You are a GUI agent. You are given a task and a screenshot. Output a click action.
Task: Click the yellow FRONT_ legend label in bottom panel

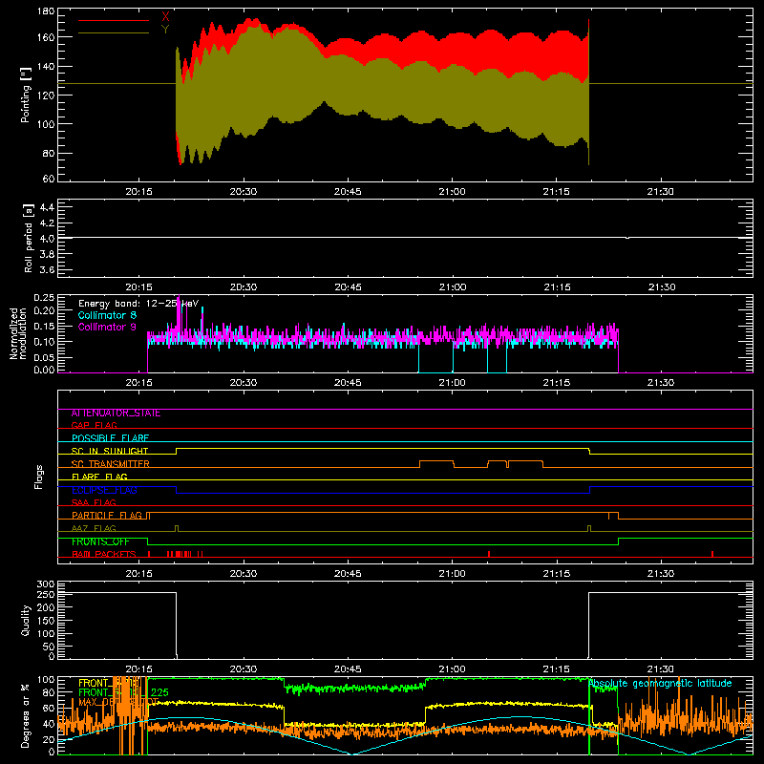coord(109,683)
